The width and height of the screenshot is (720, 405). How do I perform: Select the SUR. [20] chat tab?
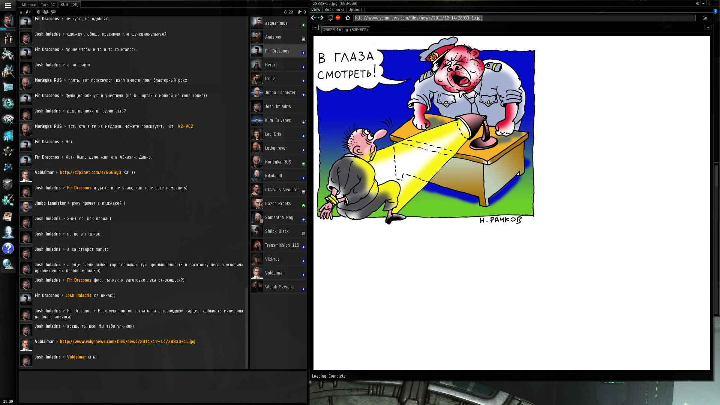(x=69, y=5)
